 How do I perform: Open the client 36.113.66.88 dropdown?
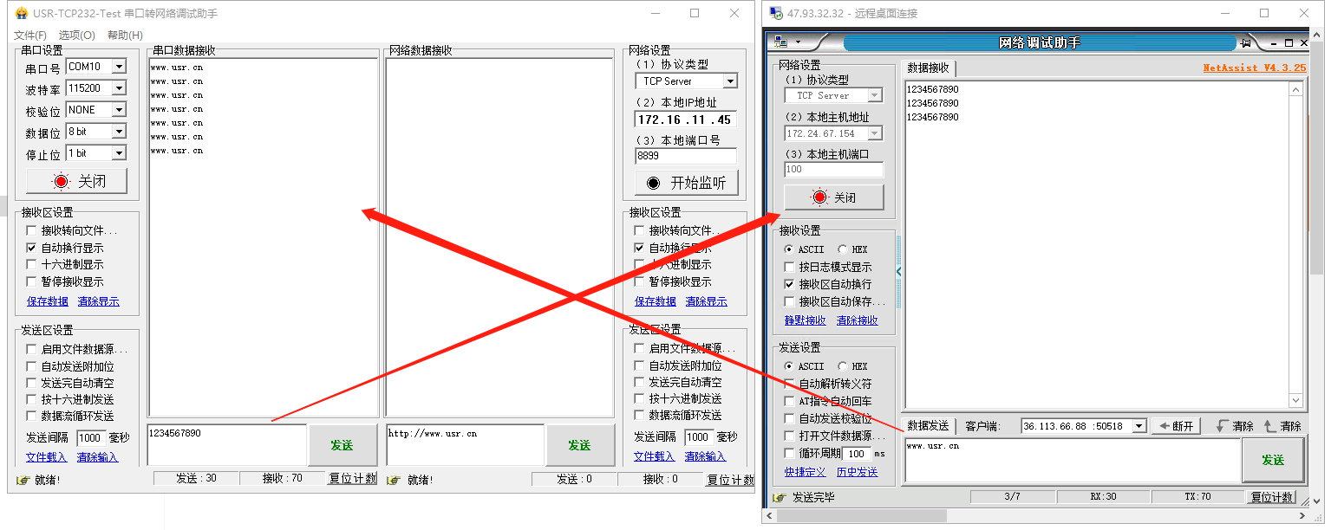[x=1139, y=426]
